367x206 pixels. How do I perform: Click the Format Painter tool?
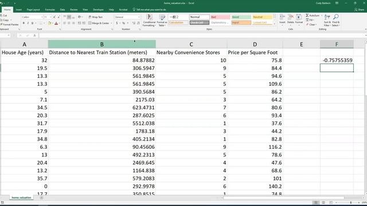tap(9, 24)
